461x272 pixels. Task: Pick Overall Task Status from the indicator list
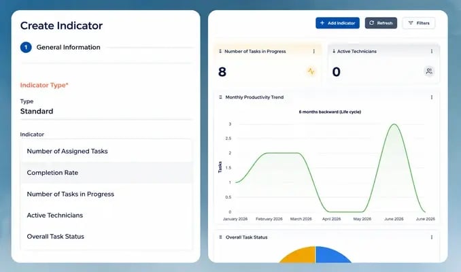pyautogui.click(x=107, y=237)
